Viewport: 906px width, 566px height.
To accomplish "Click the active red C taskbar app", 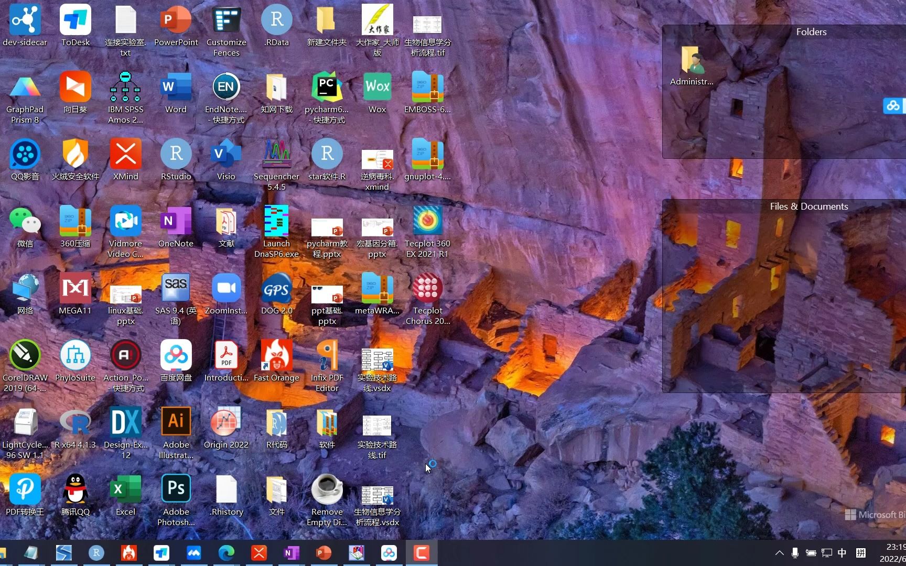I will [x=422, y=553].
